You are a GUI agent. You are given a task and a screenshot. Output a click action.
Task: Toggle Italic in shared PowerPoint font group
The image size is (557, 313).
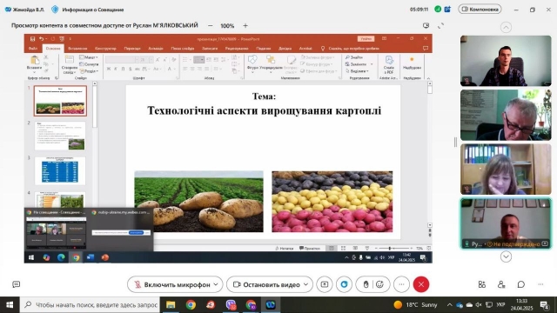pos(116,69)
